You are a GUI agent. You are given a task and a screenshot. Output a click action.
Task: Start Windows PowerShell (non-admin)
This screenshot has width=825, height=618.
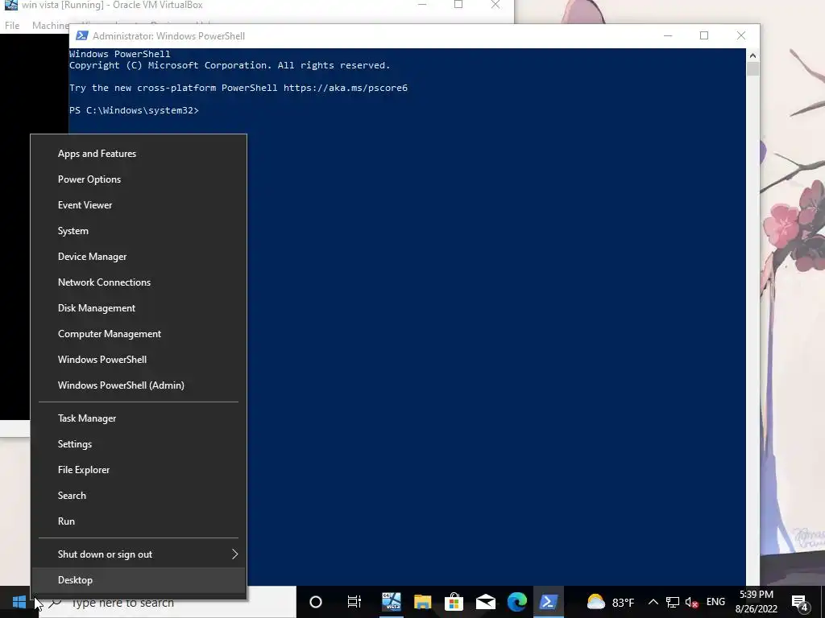[x=139, y=360]
